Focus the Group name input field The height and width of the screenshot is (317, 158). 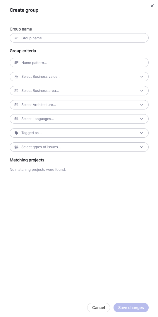click(x=79, y=38)
